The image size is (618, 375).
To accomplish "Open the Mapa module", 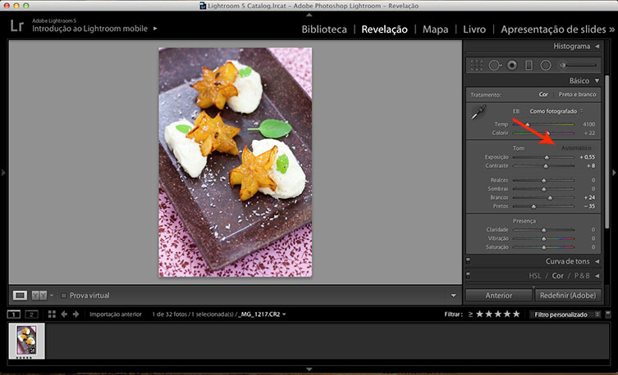I will pyautogui.click(x=435, y=30).
